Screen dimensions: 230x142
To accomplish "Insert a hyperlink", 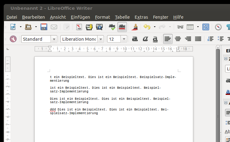I will 180,27.
